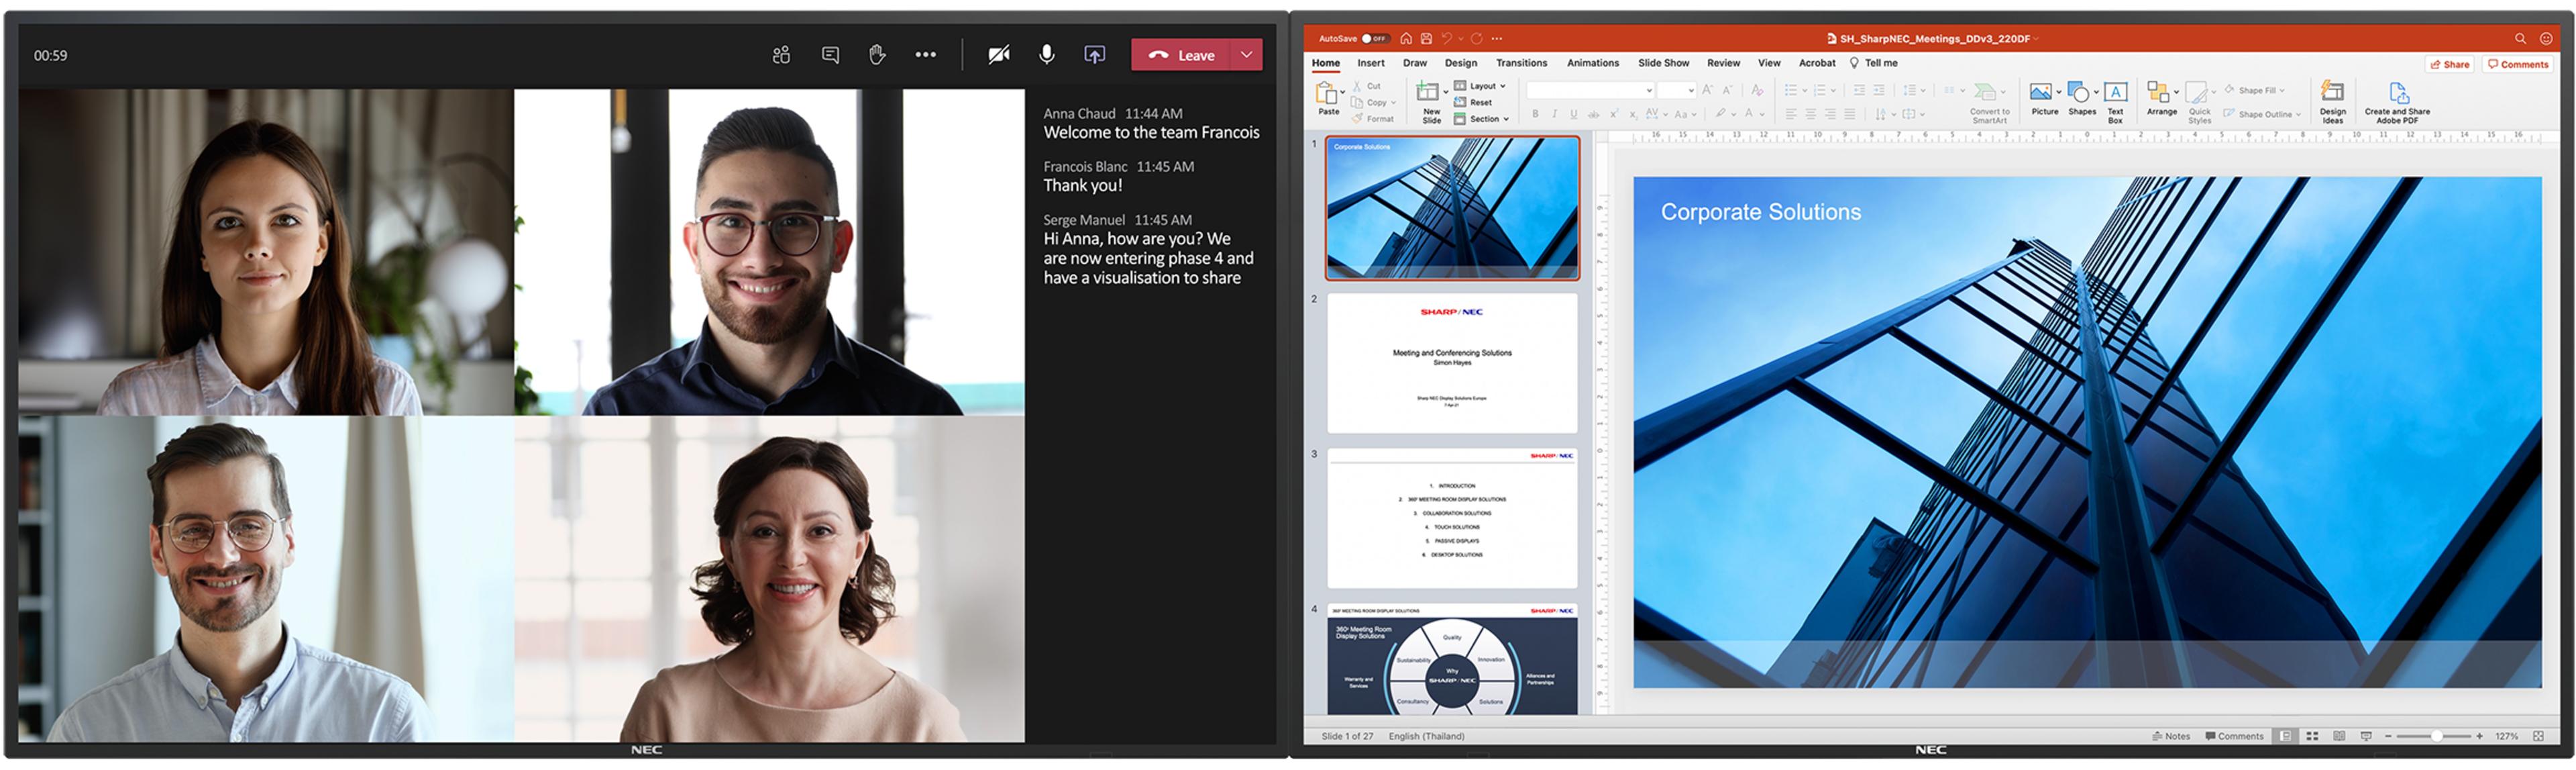Open the Teams participants panel
This screenshot has height=770, width=2576.
click(x=781, y=55)
